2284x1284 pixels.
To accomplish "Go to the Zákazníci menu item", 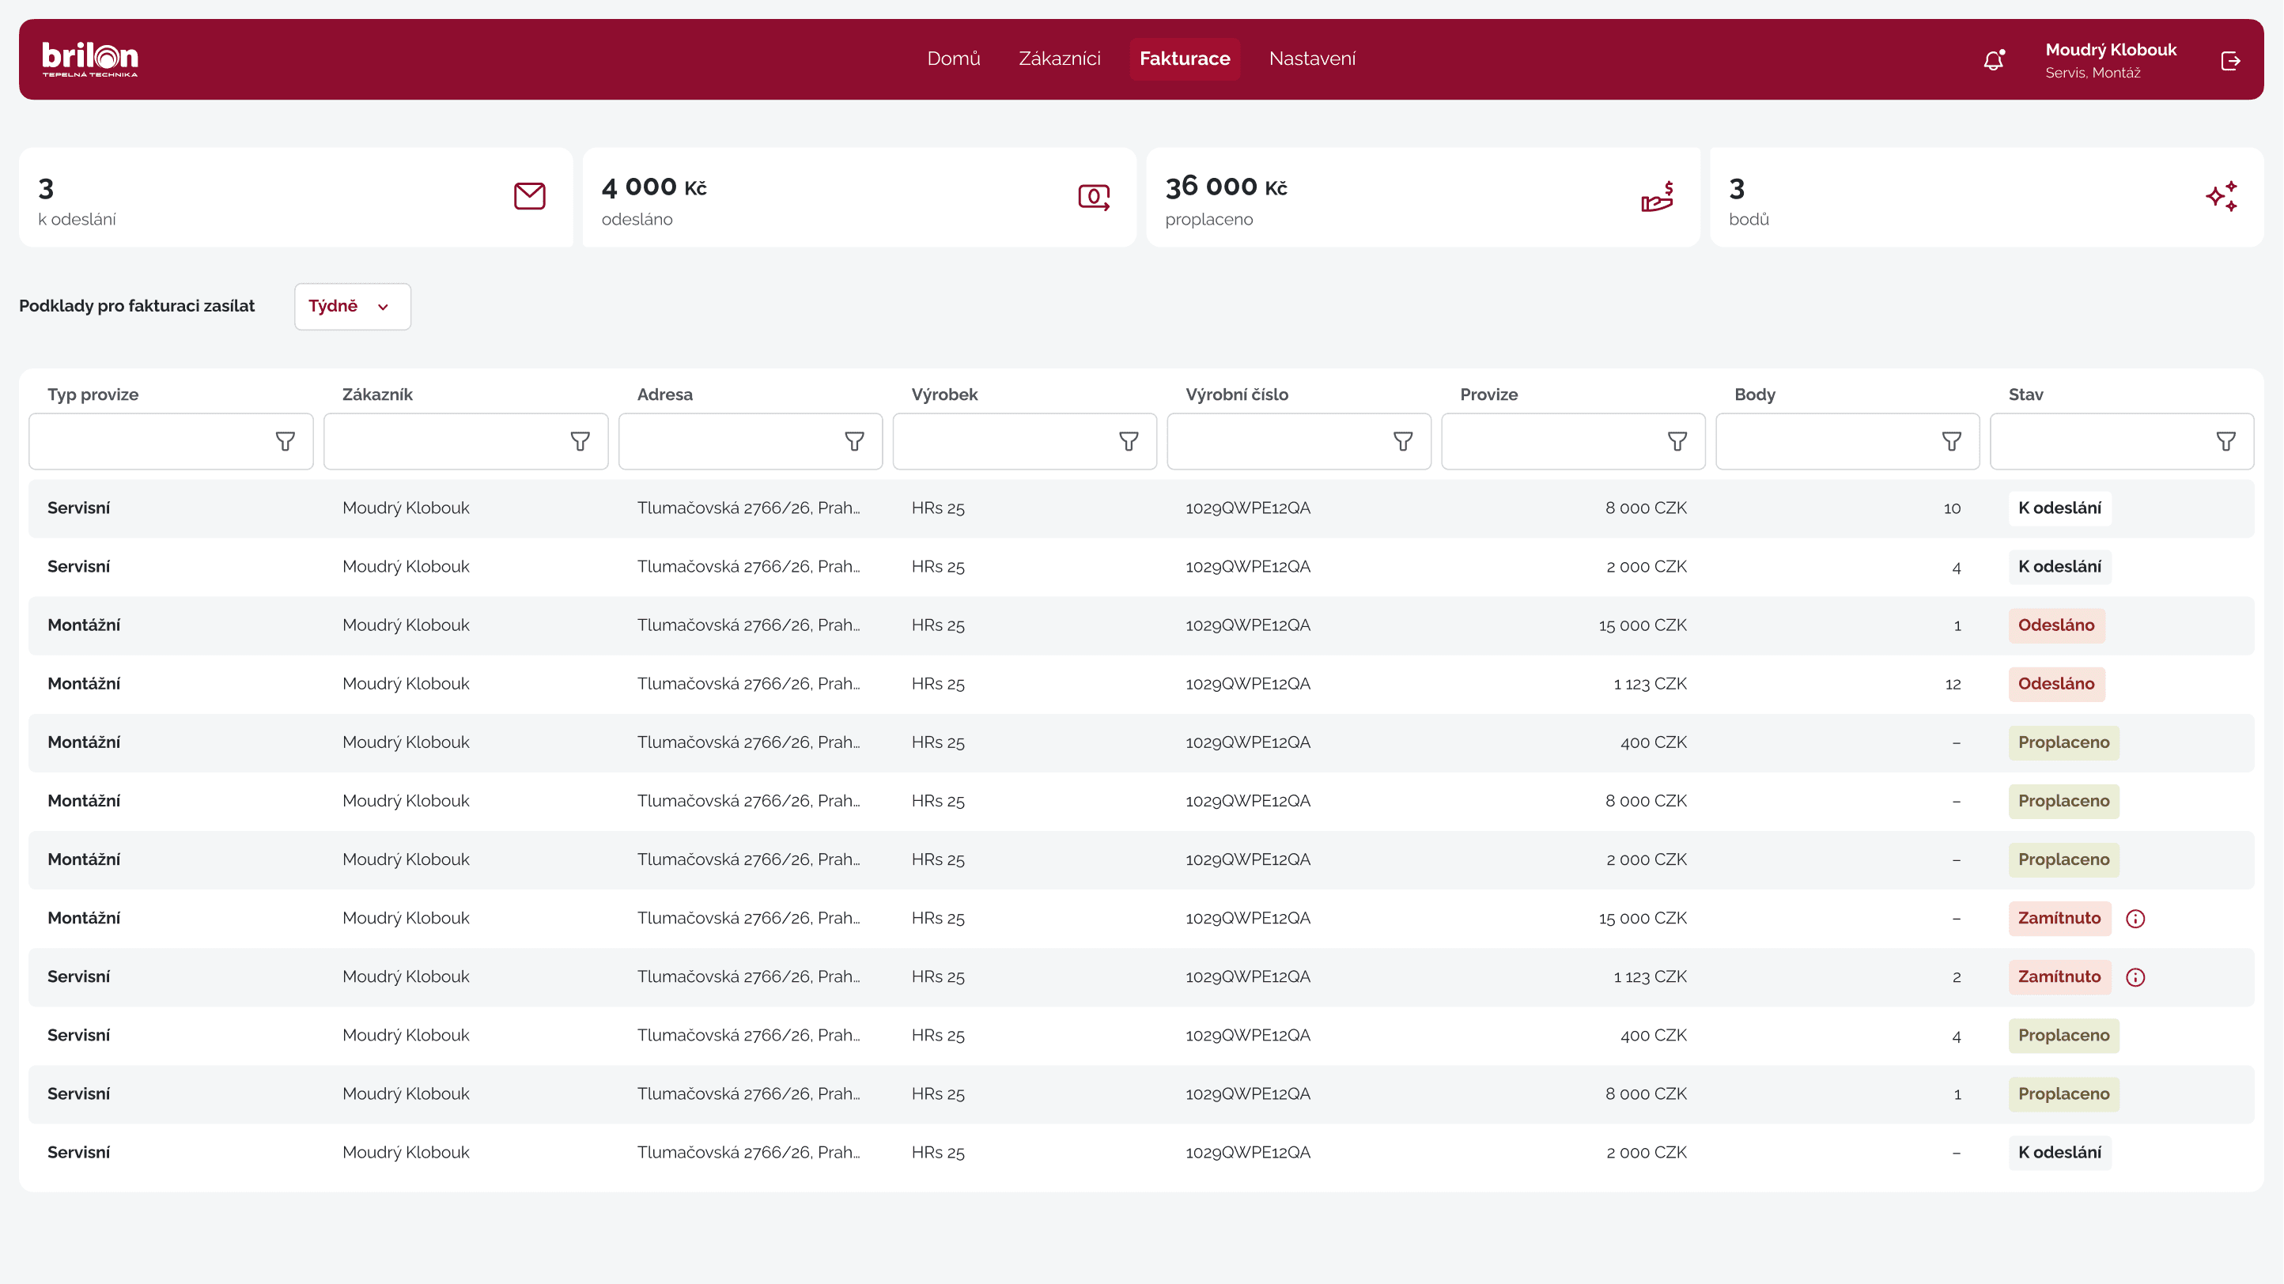I will tap(1059, 59).
